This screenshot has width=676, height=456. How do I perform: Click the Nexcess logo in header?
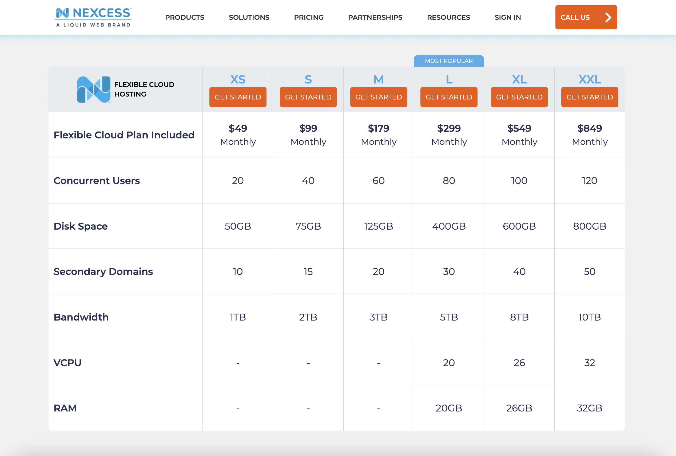[x=93, y=17]
